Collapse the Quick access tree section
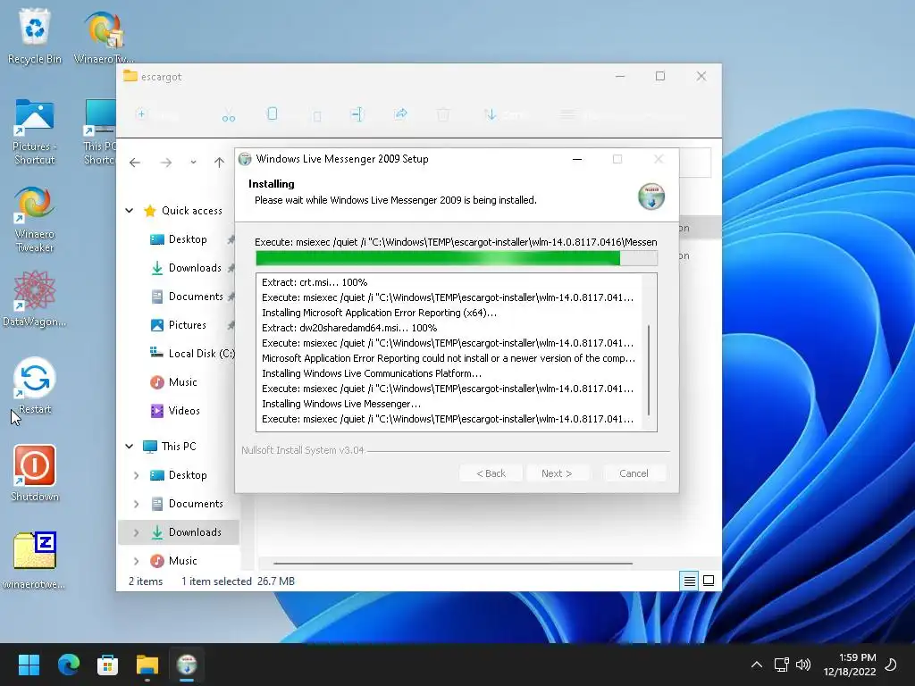This screenshot has width=915, height=686. click(130, 211)
